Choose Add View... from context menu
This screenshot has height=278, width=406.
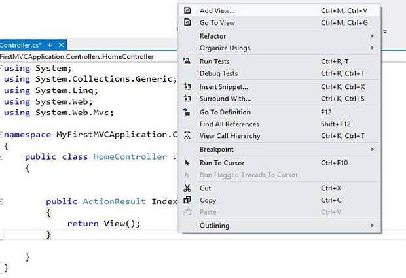[280, 10]
